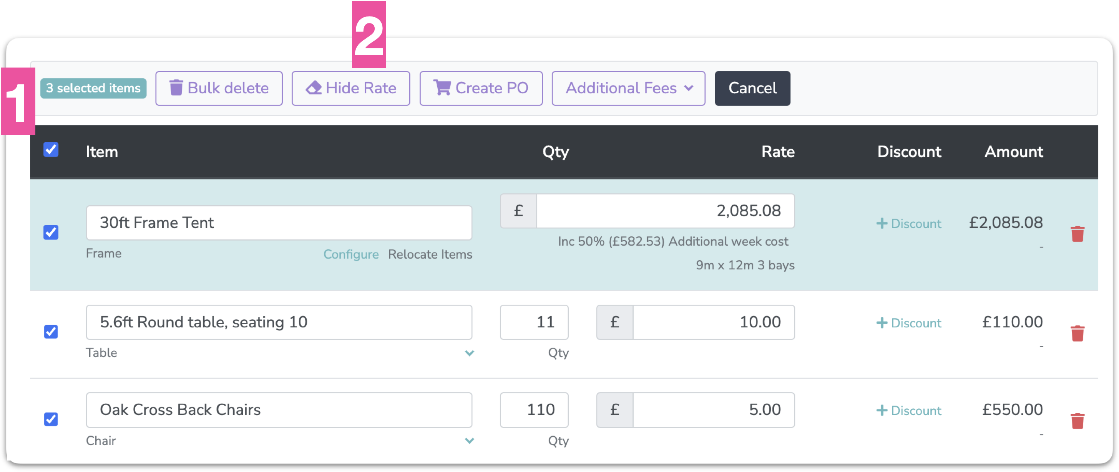
Task: Add discount to 30ft Frame Tent
Action: click(x=909, y=223)
